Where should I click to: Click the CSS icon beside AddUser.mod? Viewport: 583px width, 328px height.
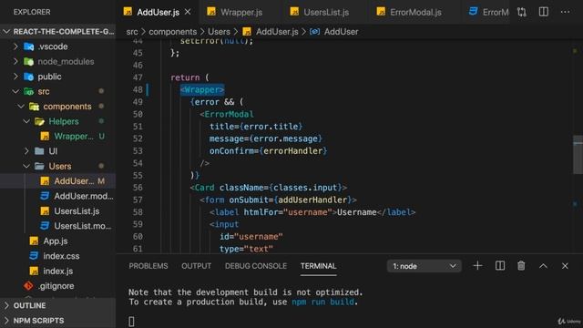tap(45, 196)
